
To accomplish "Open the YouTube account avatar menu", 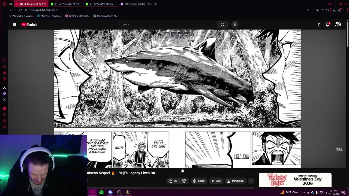I will click(338, 24).
